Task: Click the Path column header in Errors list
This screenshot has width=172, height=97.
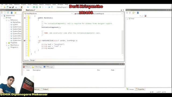Action: click(x=113, y=70)
